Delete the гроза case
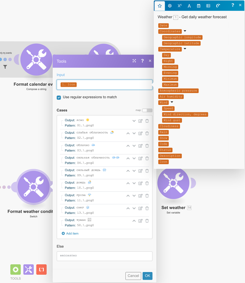 147,196
